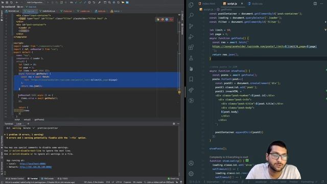Open the Bookmarks view in VS Code sidebar
The width and height of the screenshot is (327, 184).
pyautogui.click(x=191, y=79)
